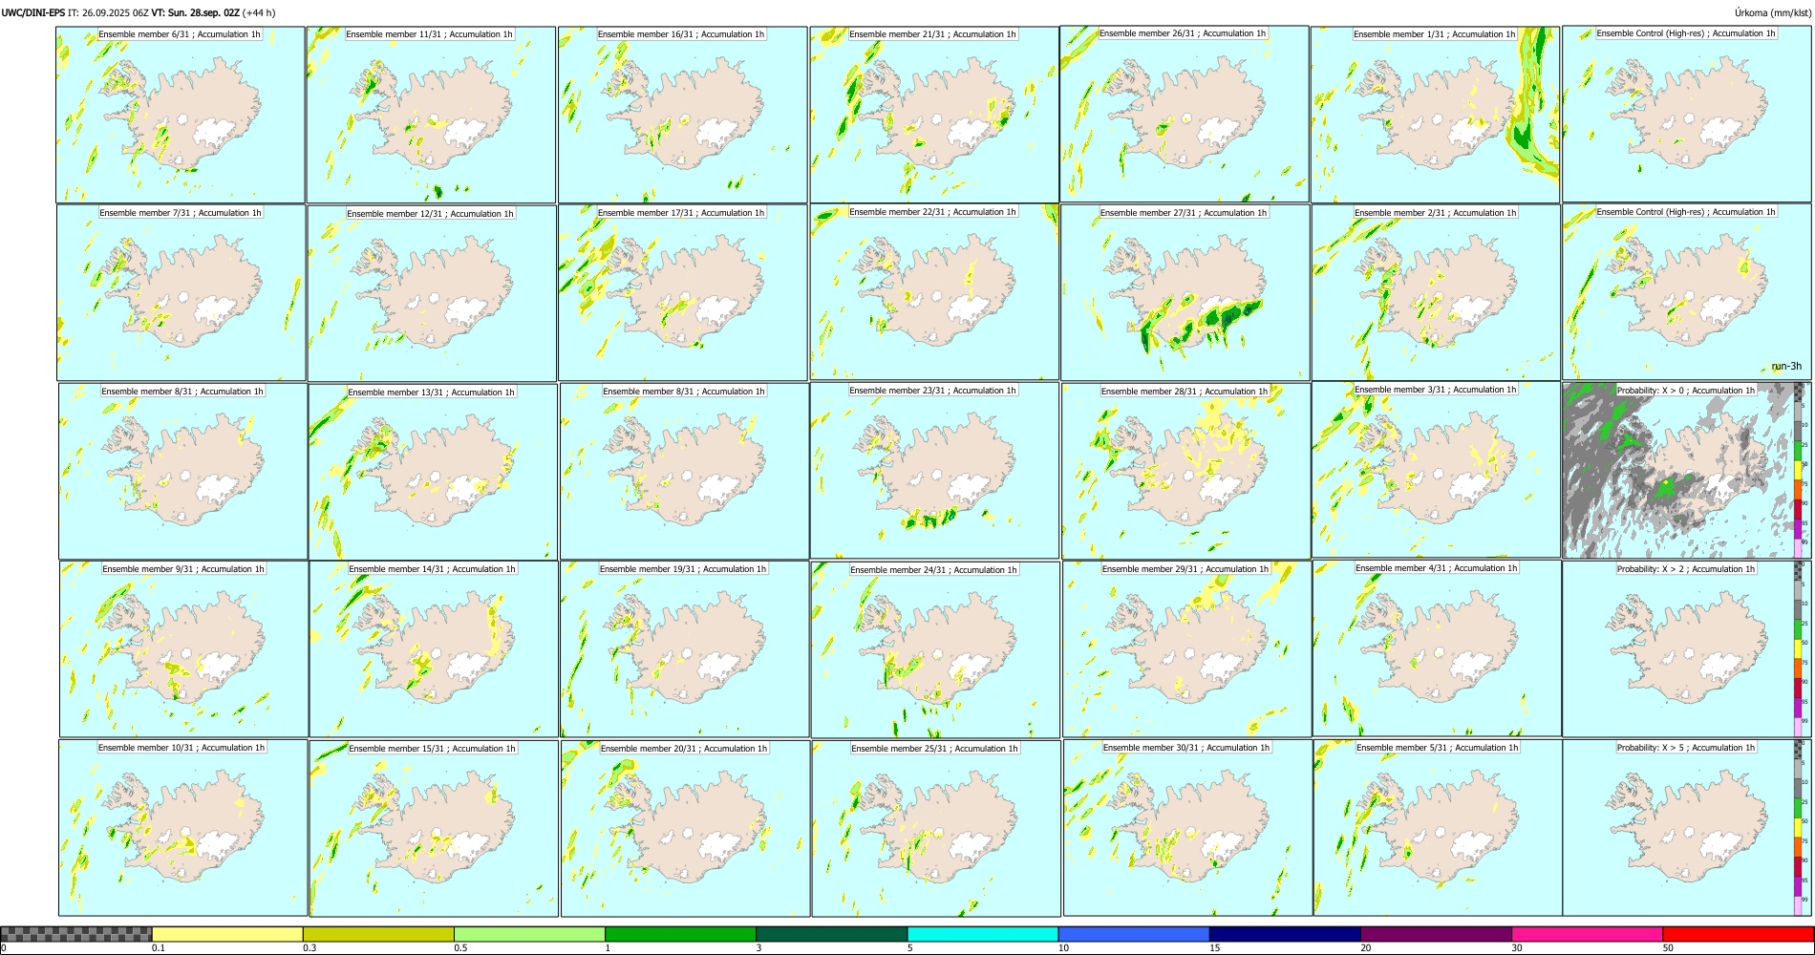The image size is (1815, 955).
Task: Click probability colour bar on X > 5 panel
Action: point(1798,827)
